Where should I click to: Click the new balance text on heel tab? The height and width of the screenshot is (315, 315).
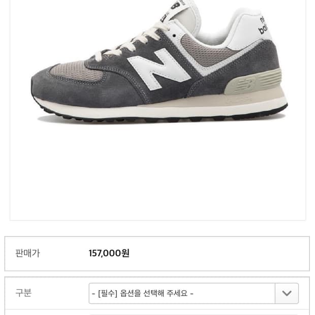263,25
